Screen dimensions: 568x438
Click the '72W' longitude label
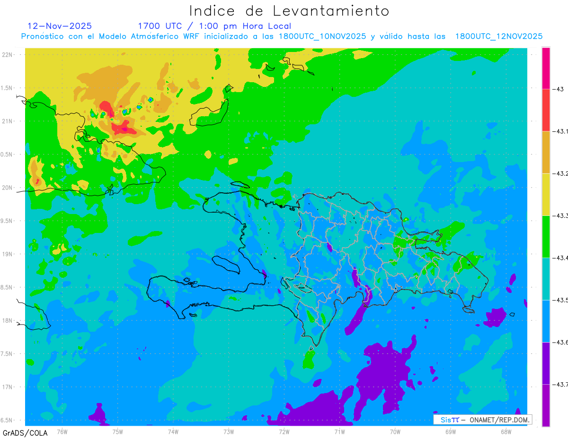[284, 431]
